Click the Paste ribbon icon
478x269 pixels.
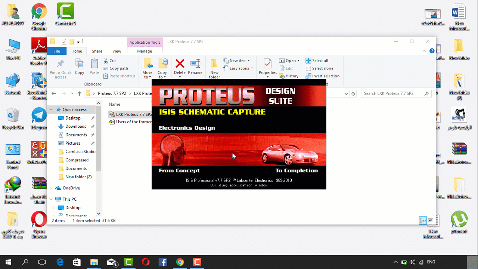(x=94, y=67)
